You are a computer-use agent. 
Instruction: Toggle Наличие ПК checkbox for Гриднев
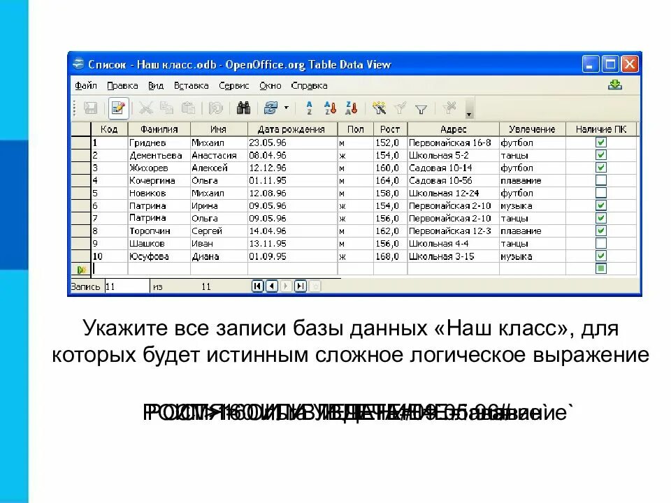tap(601, 143)
